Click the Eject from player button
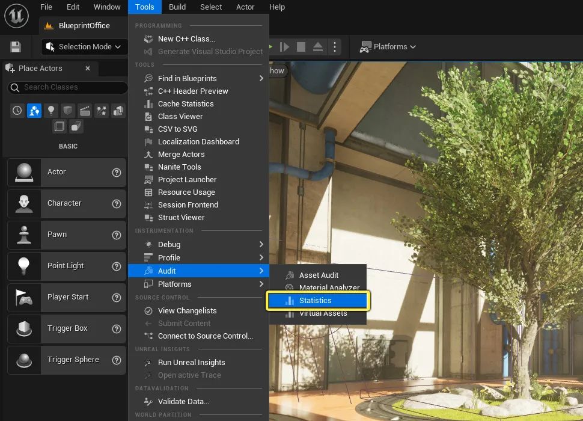Viewport: 583px width, 421px height. pyautogui.click(x=318, y=47)
